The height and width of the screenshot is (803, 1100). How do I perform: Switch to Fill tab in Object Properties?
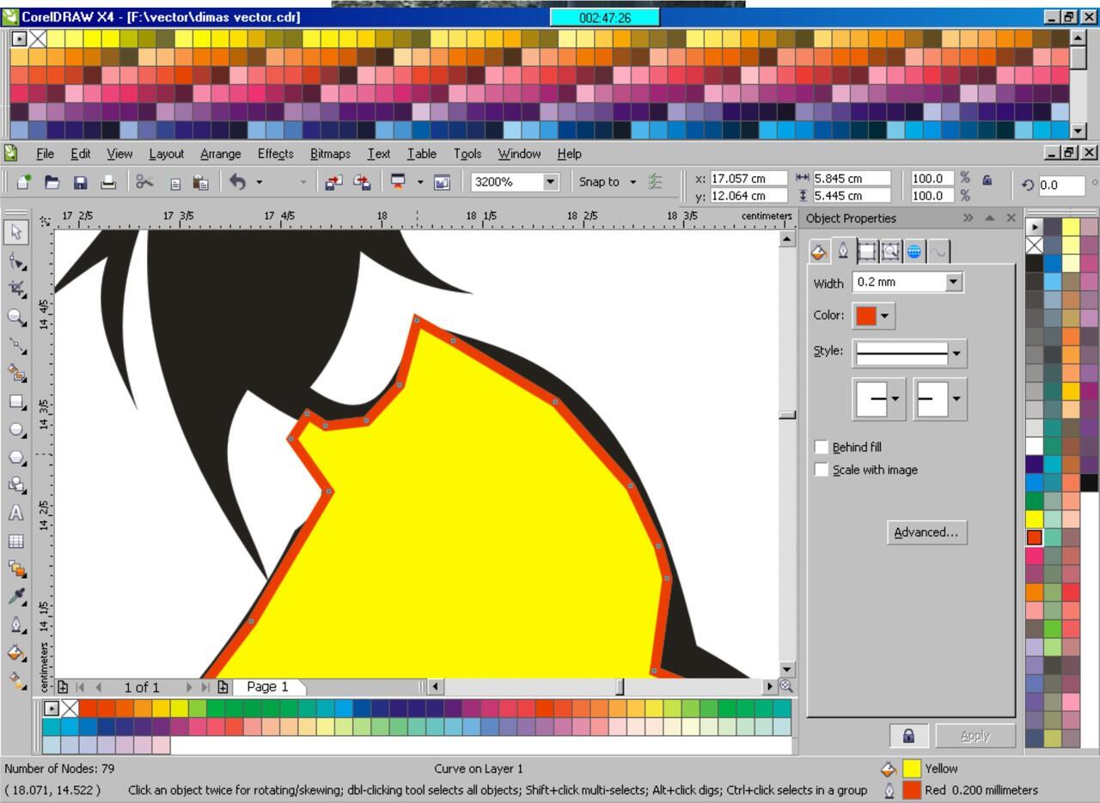[x=819, y=251]
